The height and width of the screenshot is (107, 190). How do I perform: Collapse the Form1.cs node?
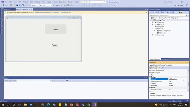click(x=153, y=29)
